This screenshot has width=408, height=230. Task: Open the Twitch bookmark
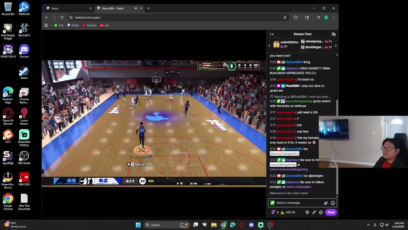point(73,25)
